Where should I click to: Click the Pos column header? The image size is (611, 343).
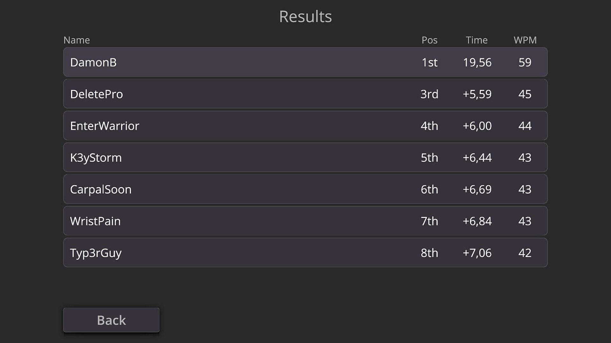point(429,40)
